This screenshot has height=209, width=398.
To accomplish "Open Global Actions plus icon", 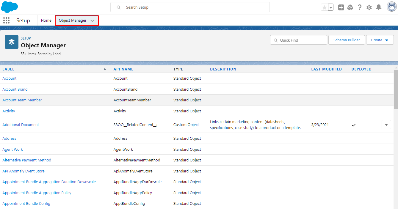I will coord(341,7).
